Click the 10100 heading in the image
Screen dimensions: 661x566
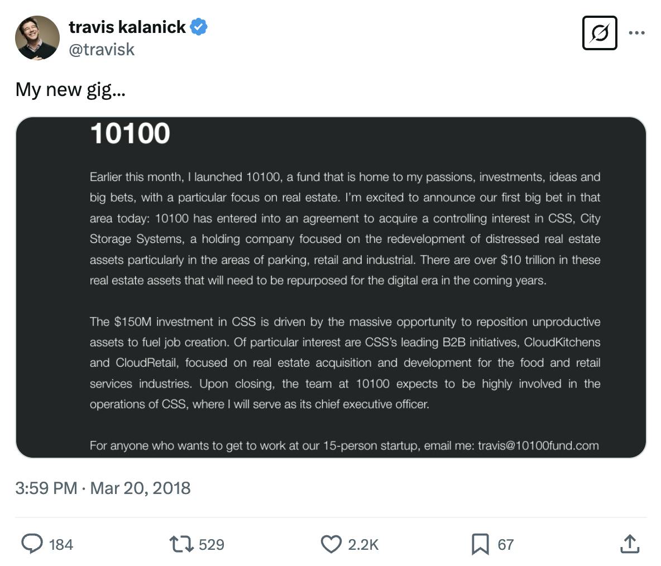(130, 133)
